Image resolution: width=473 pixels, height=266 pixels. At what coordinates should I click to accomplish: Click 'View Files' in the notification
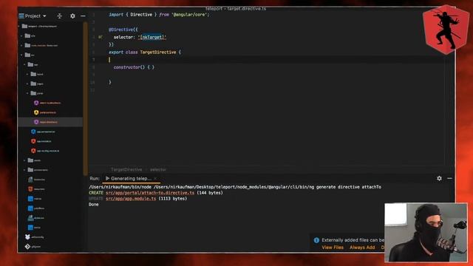click(x=333, y=248)
